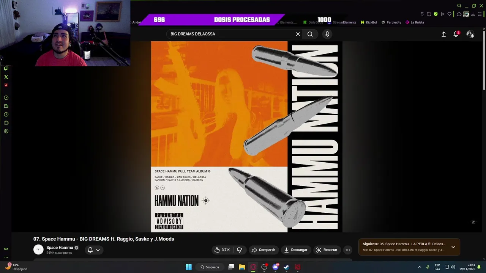Viewport: 486px width, 273px height.
Task: Open the sidebar player icon
Action: coord(6,98)
